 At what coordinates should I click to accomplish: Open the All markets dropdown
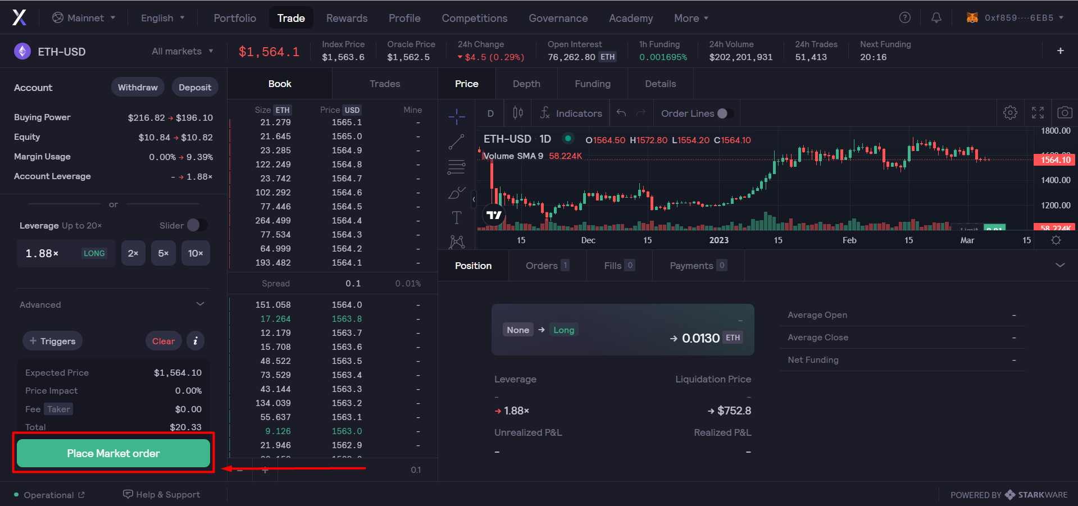(183, 51)
